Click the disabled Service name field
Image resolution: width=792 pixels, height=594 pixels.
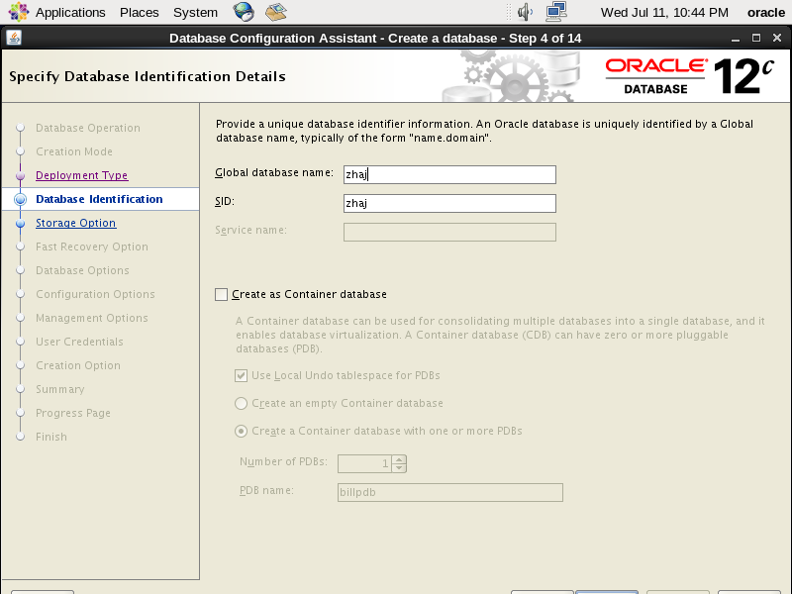coord(449,233)
